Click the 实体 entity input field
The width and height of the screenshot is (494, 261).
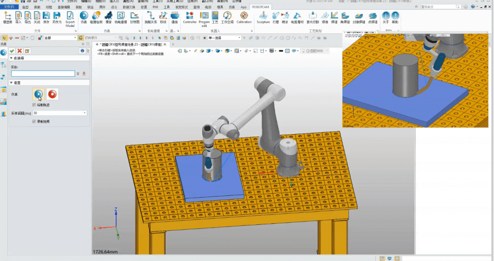(x=42, y=73)
